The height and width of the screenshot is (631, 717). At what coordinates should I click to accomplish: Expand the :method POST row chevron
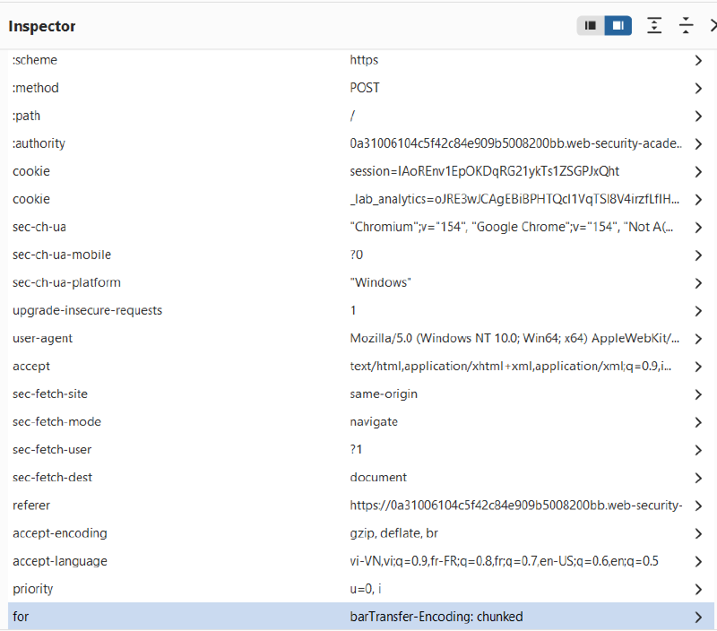pos(698,88)
